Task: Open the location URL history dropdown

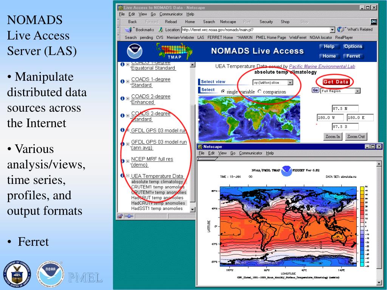Action: [332, 30]
